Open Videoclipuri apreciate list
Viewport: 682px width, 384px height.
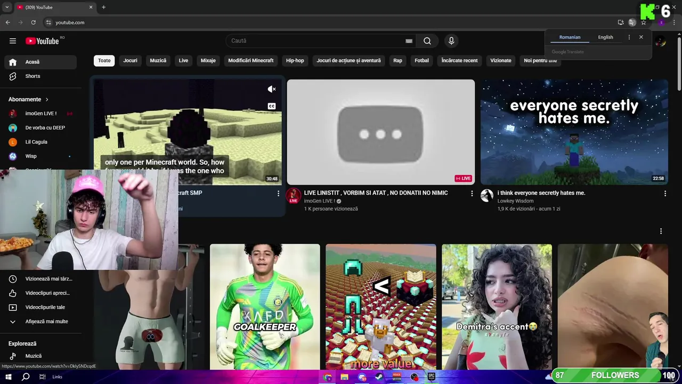(40, 293)
